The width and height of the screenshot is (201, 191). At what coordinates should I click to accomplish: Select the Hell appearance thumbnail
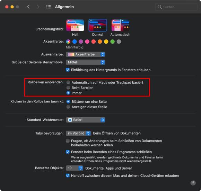click(x=75, y=25)
